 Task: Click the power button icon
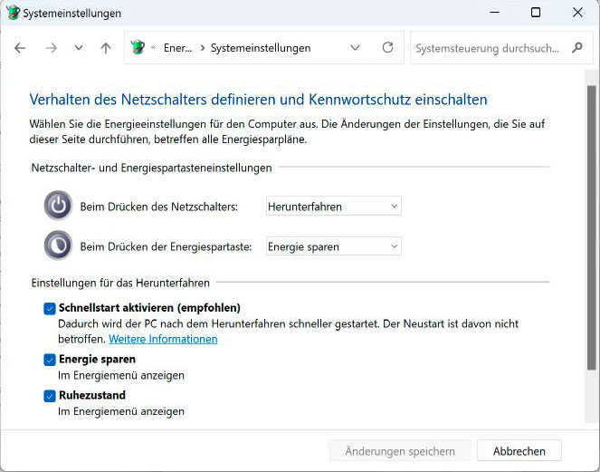tap(58, 206)
